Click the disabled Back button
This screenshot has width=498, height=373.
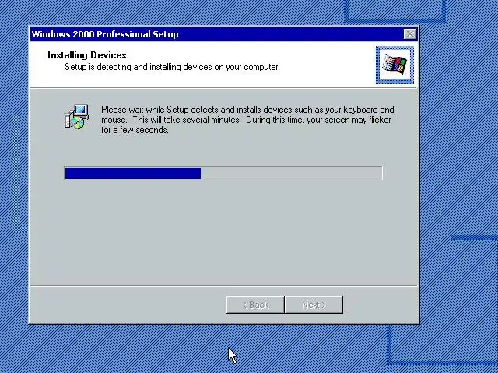click(255, 305)
